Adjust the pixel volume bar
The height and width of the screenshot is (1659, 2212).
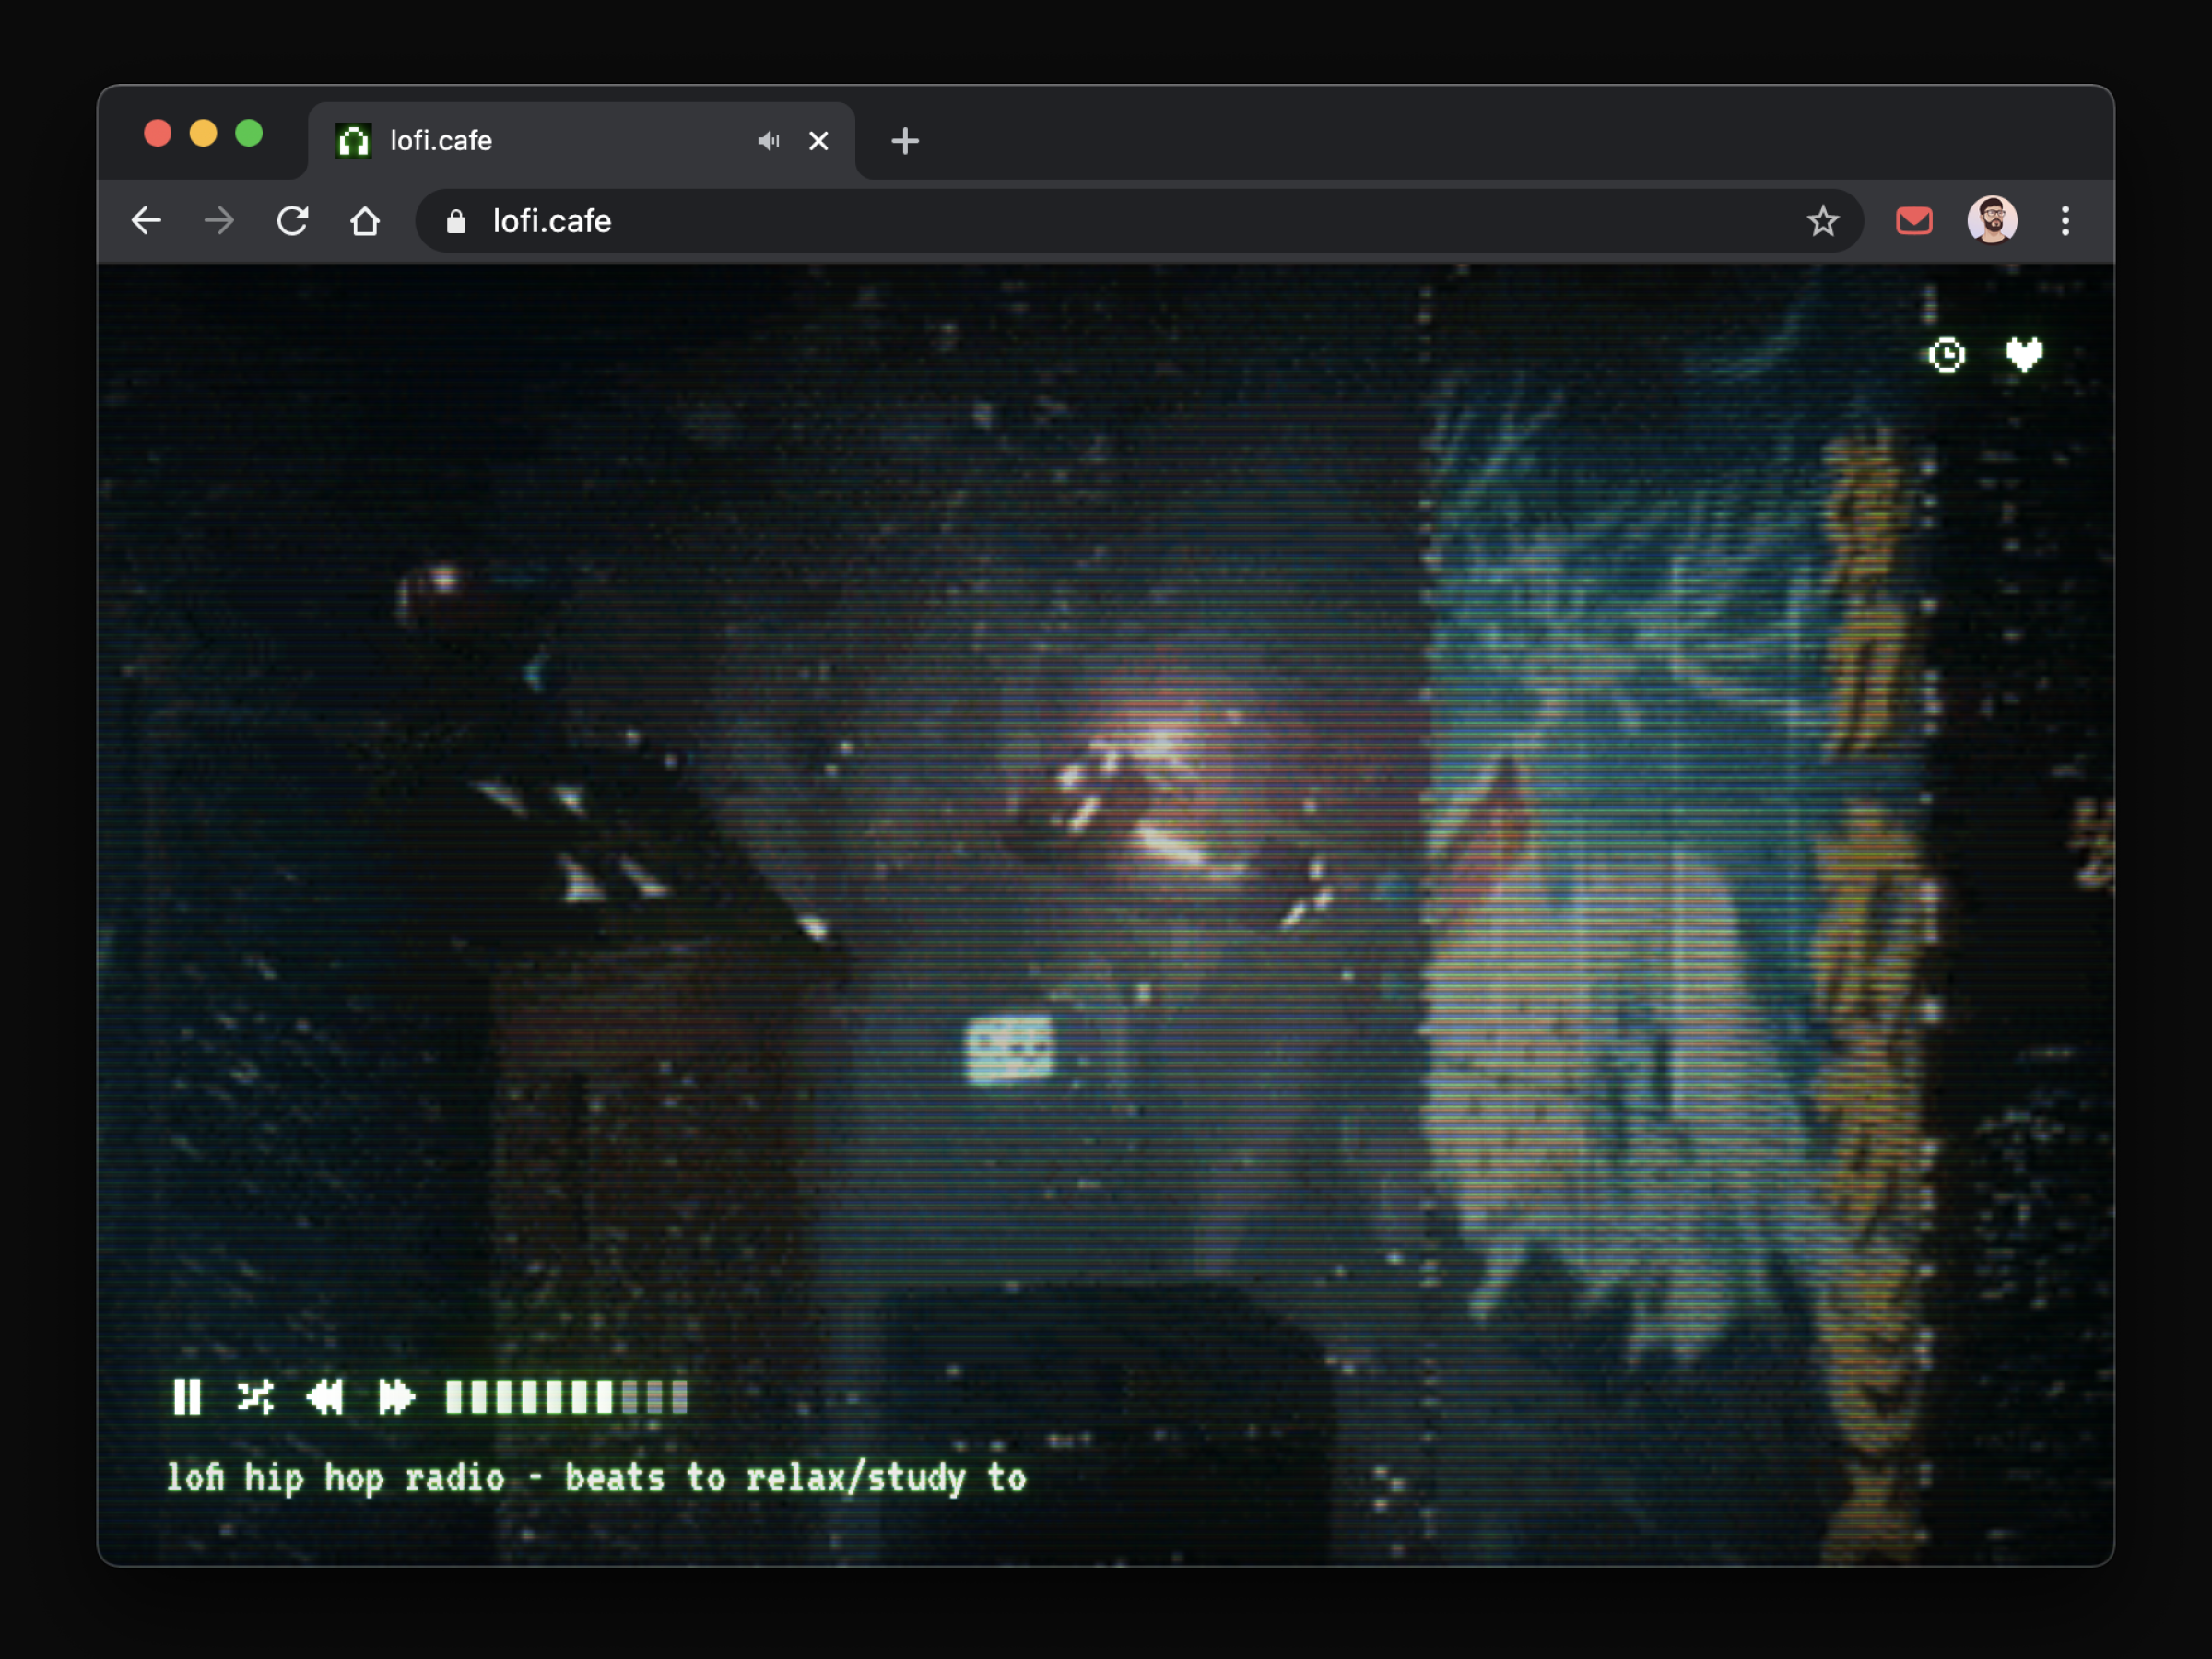566,1397
